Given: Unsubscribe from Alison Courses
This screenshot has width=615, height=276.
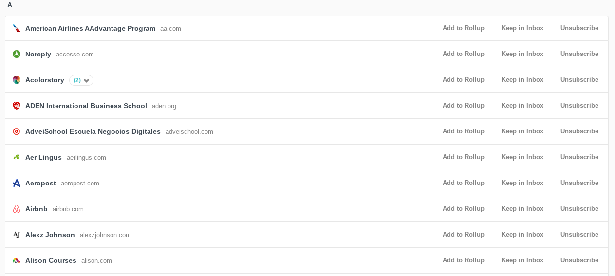Looking at the screenshot, I should [579, 260].
